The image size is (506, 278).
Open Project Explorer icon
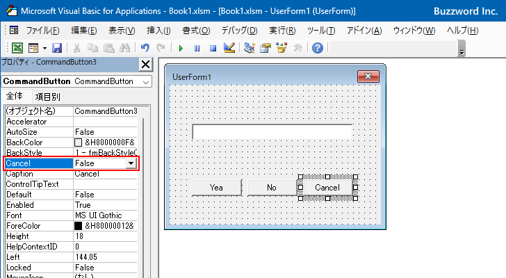pyautogui.click(x=249, y=48)
